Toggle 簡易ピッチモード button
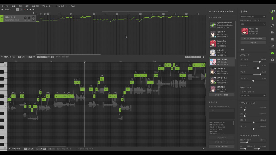Viewport: 276px width, 155px height. (x=193, y=57)
